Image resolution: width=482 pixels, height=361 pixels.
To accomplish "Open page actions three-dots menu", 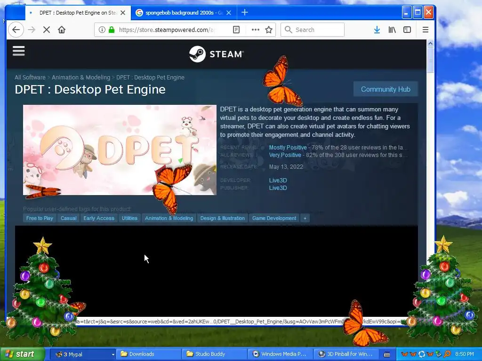I will [x=256, y=30].
